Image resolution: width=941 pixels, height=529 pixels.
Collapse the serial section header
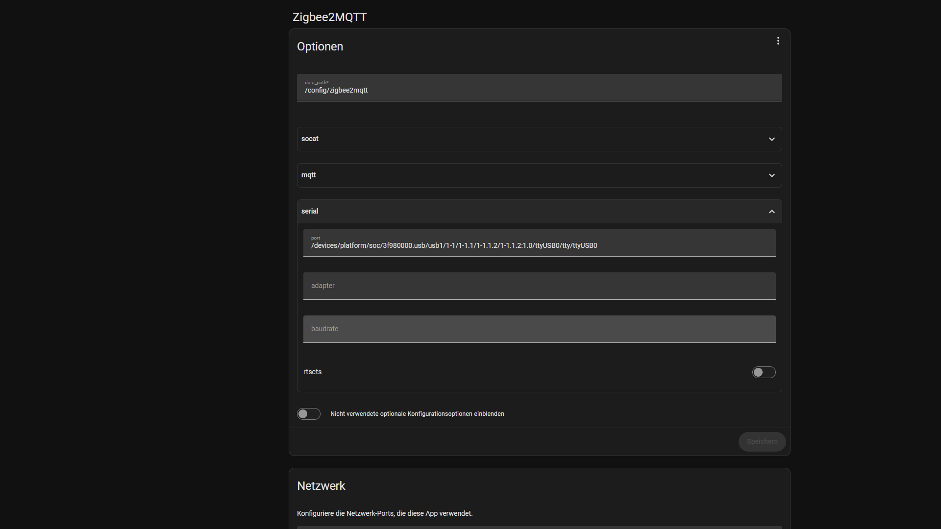point(539,212)
